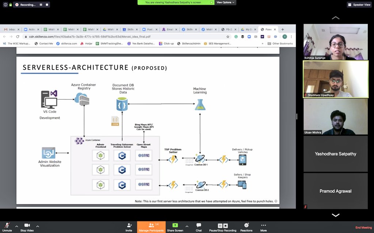Open the Contact Me bookmark
Viewport: 374px width, 233px height.
[x=44, y=44]
